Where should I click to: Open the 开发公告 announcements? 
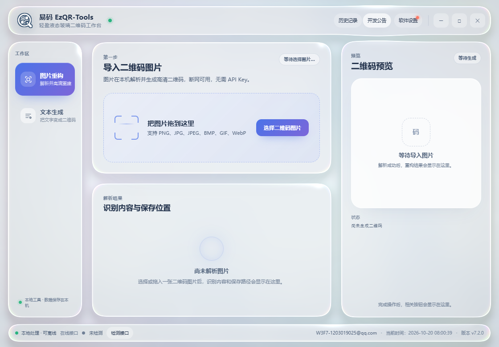point(377,20)
